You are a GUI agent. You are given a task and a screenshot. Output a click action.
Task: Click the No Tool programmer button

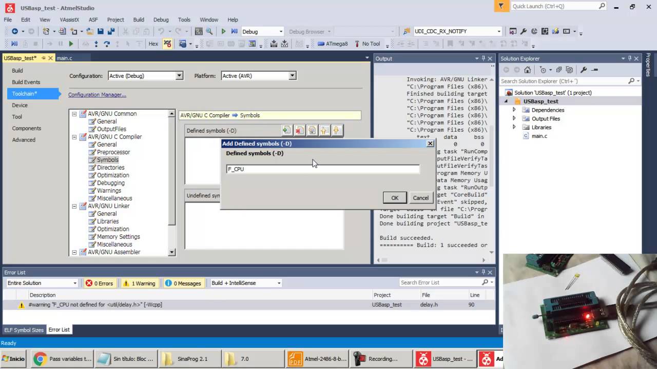tap(366, 44)
